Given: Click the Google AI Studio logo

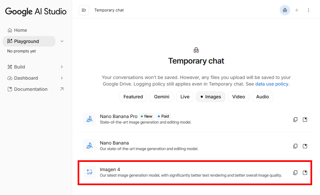Looking at the screenshot, I should coord(36,11).
